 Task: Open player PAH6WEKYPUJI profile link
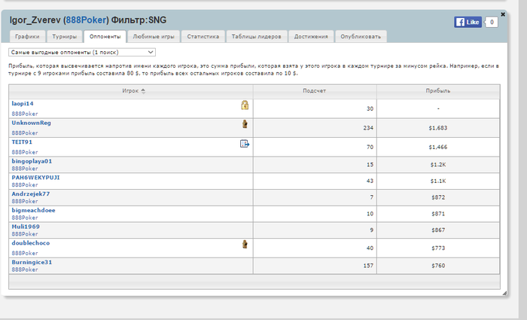pos(35,178)
